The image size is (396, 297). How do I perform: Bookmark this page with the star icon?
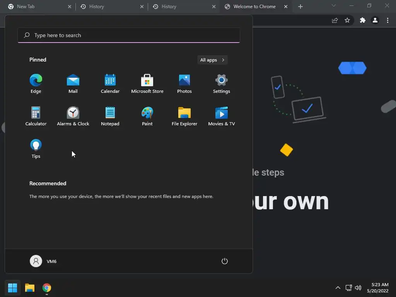click(347, 20)
